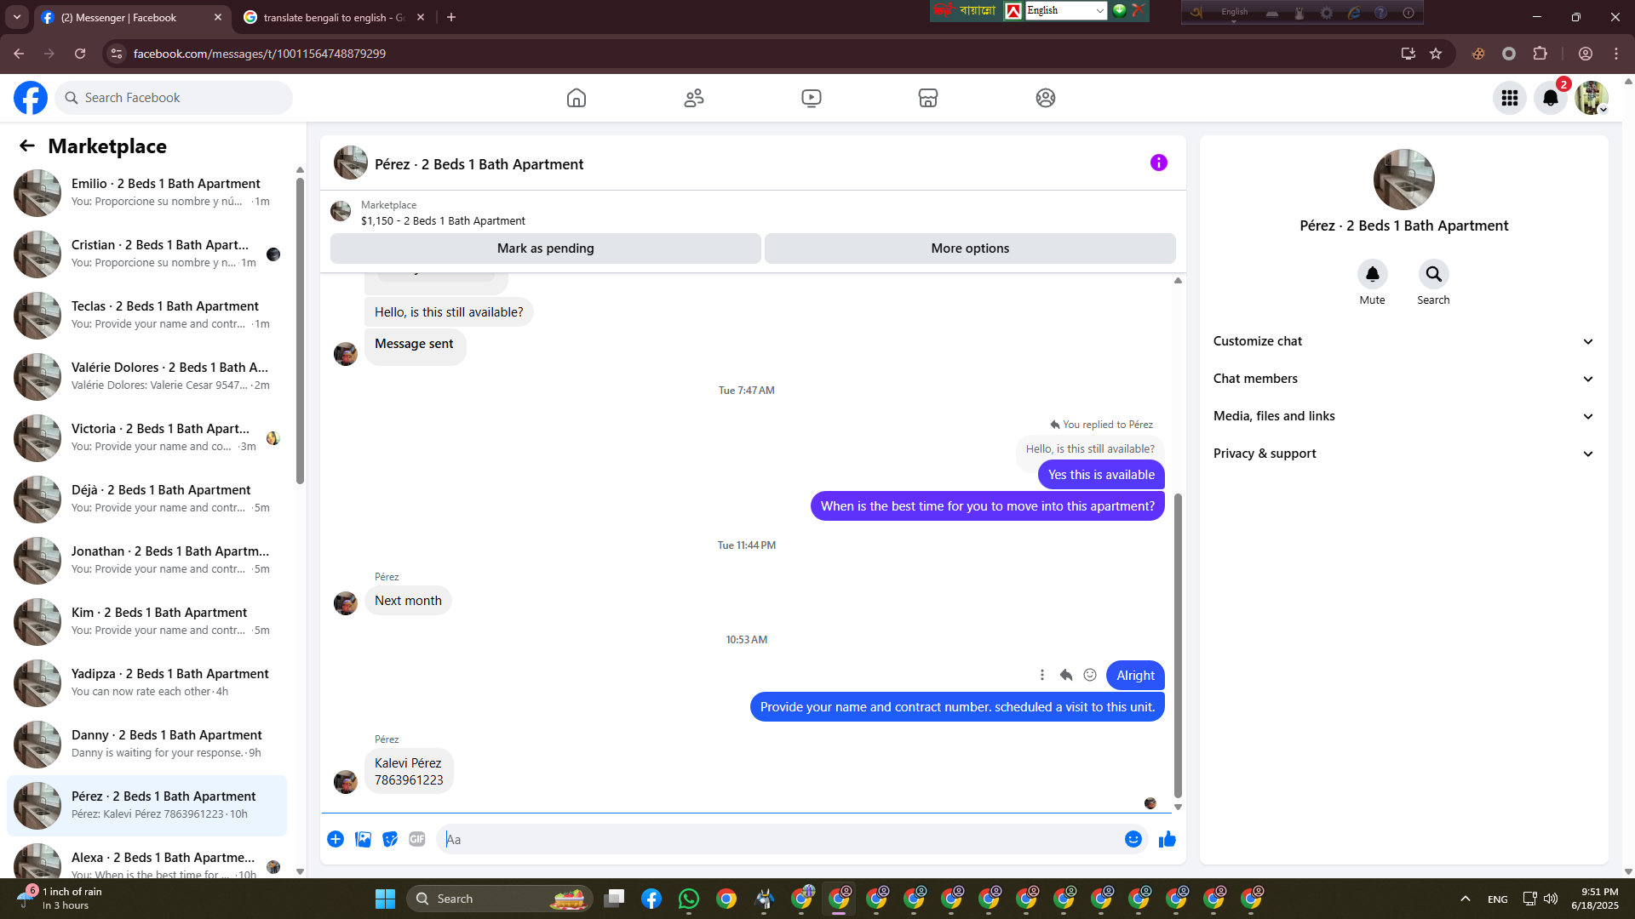This screenshot has height=919, width=1635.
Task: Open notifications bell icon
Action: [1551, 98]
